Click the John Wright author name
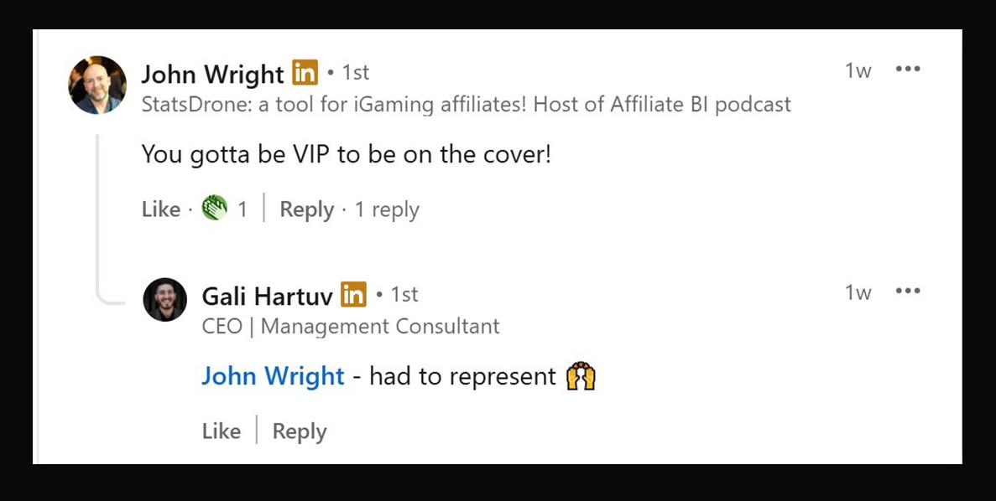 pos(212,75)
